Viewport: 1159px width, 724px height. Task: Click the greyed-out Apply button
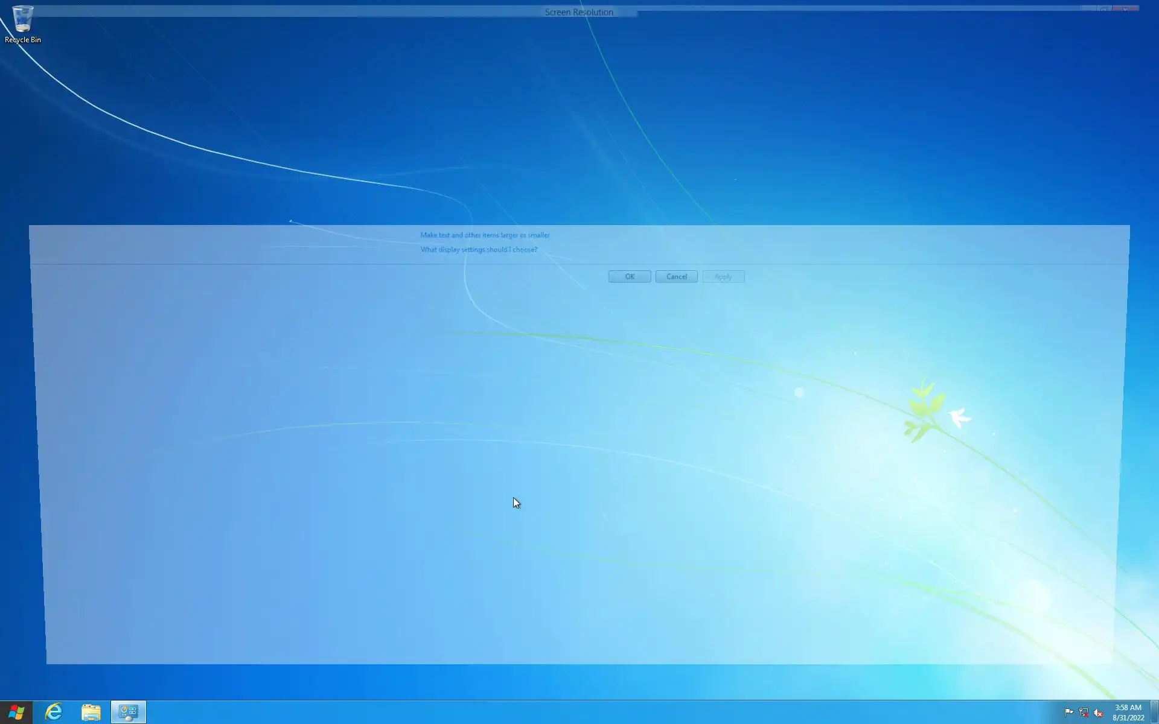click(723, 276)
